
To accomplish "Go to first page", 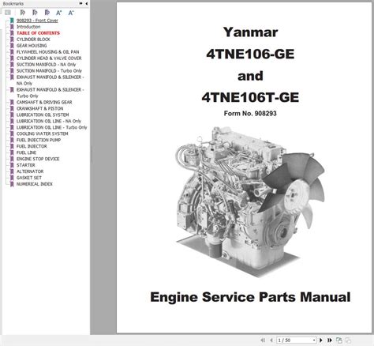I will 263,340.
